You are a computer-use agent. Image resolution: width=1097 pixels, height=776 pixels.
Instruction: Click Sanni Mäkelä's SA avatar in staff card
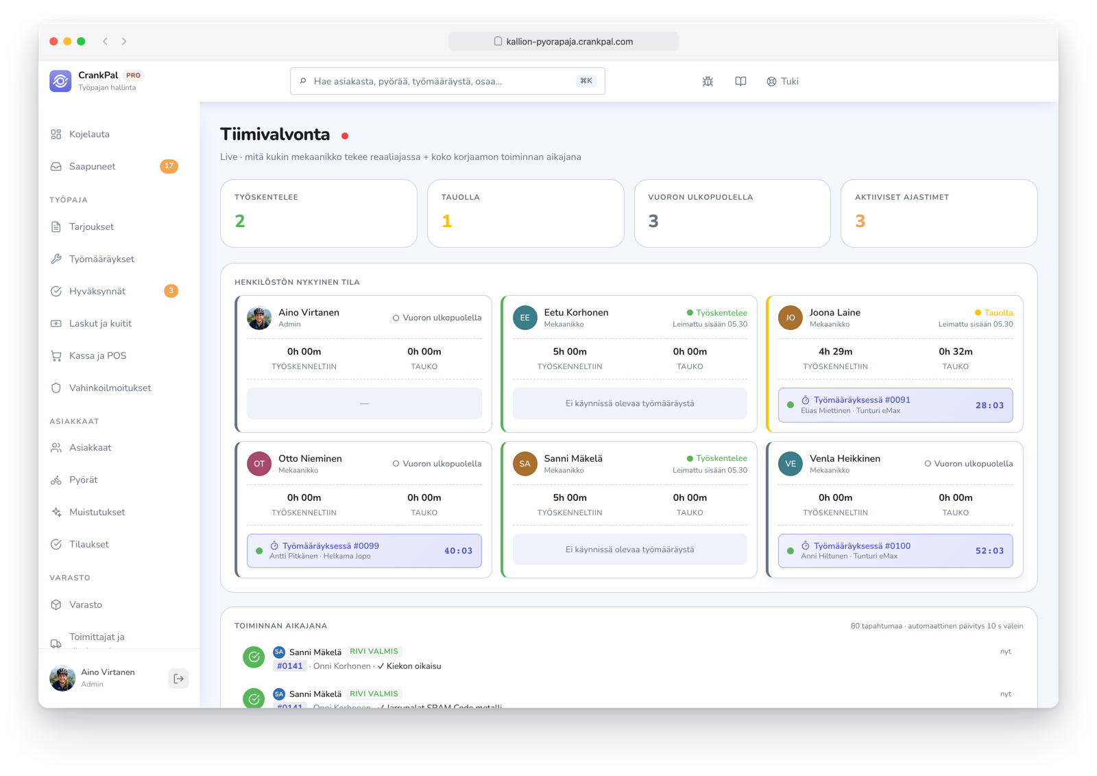[525, 464]
